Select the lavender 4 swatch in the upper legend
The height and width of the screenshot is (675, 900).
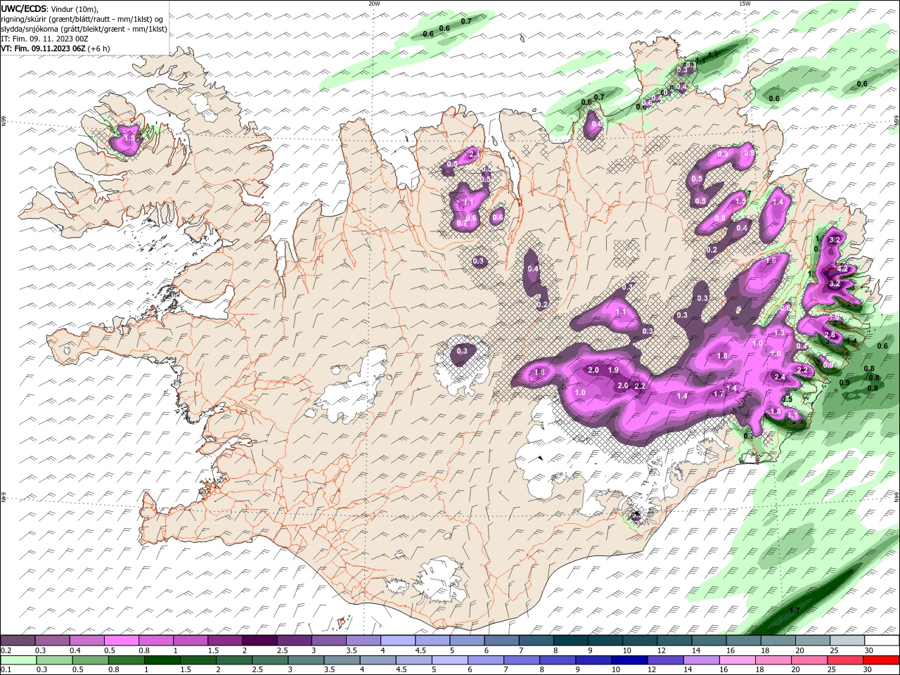click(397, 641)
